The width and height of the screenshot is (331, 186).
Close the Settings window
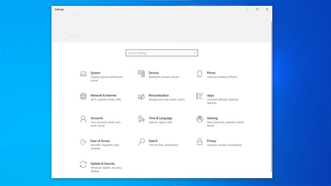coord(267,9)
